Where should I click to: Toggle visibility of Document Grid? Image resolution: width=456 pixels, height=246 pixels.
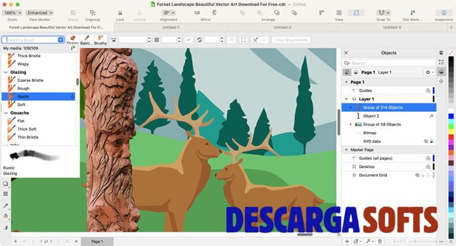coord(418,175)
